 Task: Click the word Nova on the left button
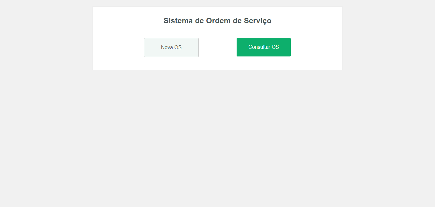[x=167, y=48]
